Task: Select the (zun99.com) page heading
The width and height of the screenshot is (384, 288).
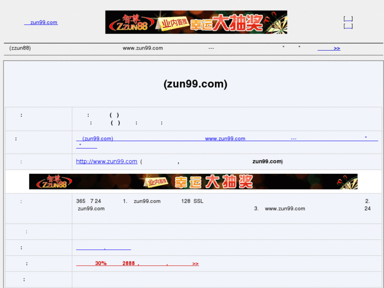Action: tap(195, 84)
